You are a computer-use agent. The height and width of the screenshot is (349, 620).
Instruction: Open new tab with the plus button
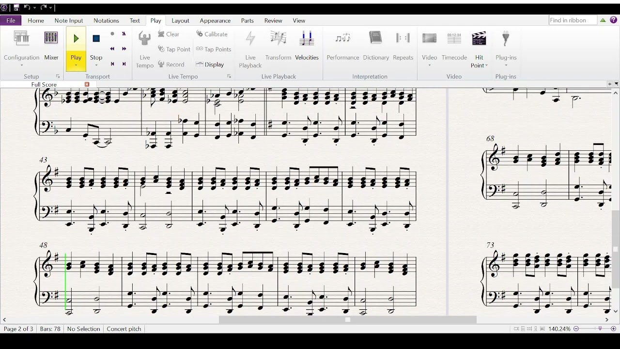coord(610,84)
